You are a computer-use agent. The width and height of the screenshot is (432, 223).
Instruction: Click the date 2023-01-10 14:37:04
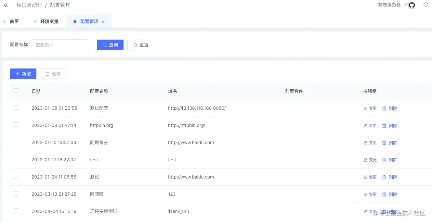click(54, 142)
